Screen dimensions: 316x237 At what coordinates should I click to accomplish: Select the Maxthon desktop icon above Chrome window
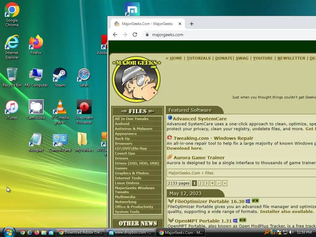(x=132, y=9)
